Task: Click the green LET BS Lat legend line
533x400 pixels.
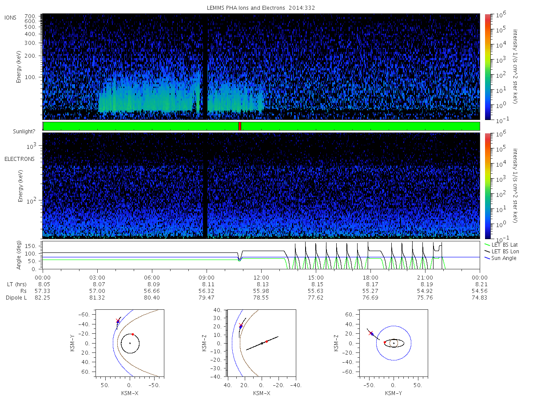Action: pos(487,245)
